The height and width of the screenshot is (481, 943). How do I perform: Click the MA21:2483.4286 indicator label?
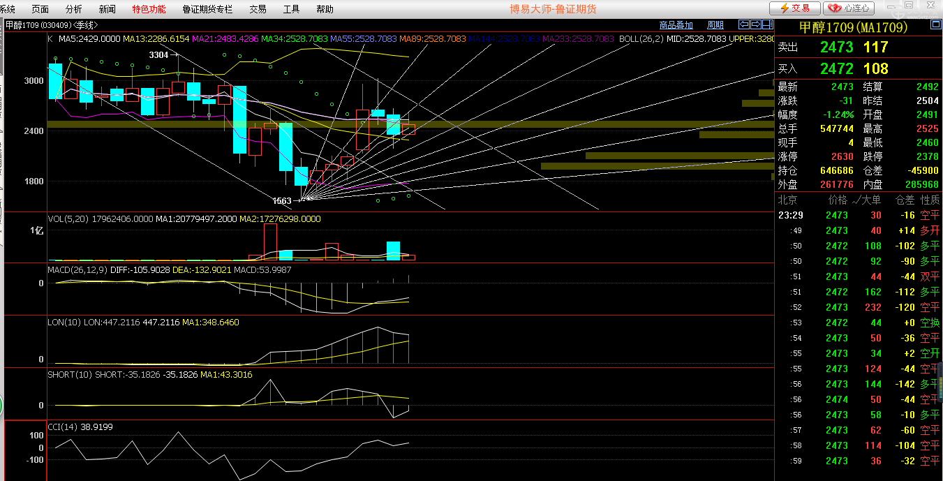[225, 38]
